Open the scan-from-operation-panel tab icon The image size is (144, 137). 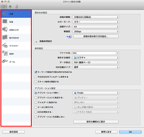[10, 7]
